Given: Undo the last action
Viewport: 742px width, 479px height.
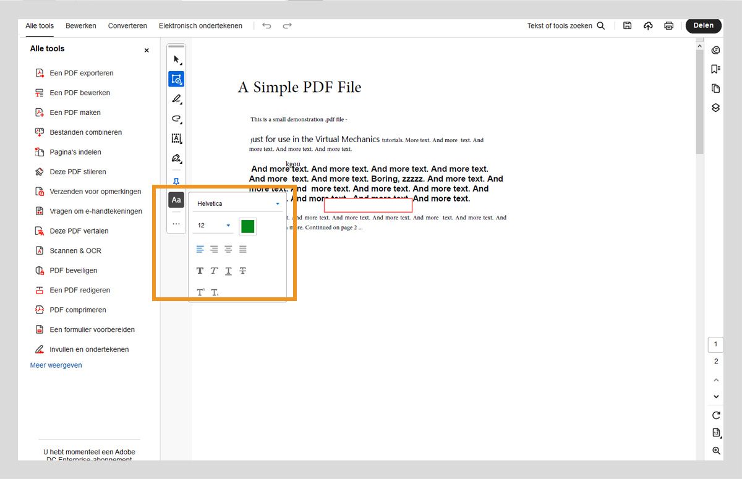Looking at the screenshot, I should [267, 26].
